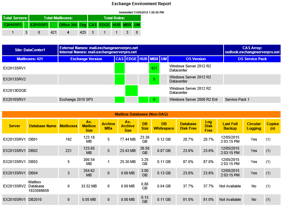
Task: Click the Mailbox Databases (Non-DAG) orange banner
Action: (141, 114)
